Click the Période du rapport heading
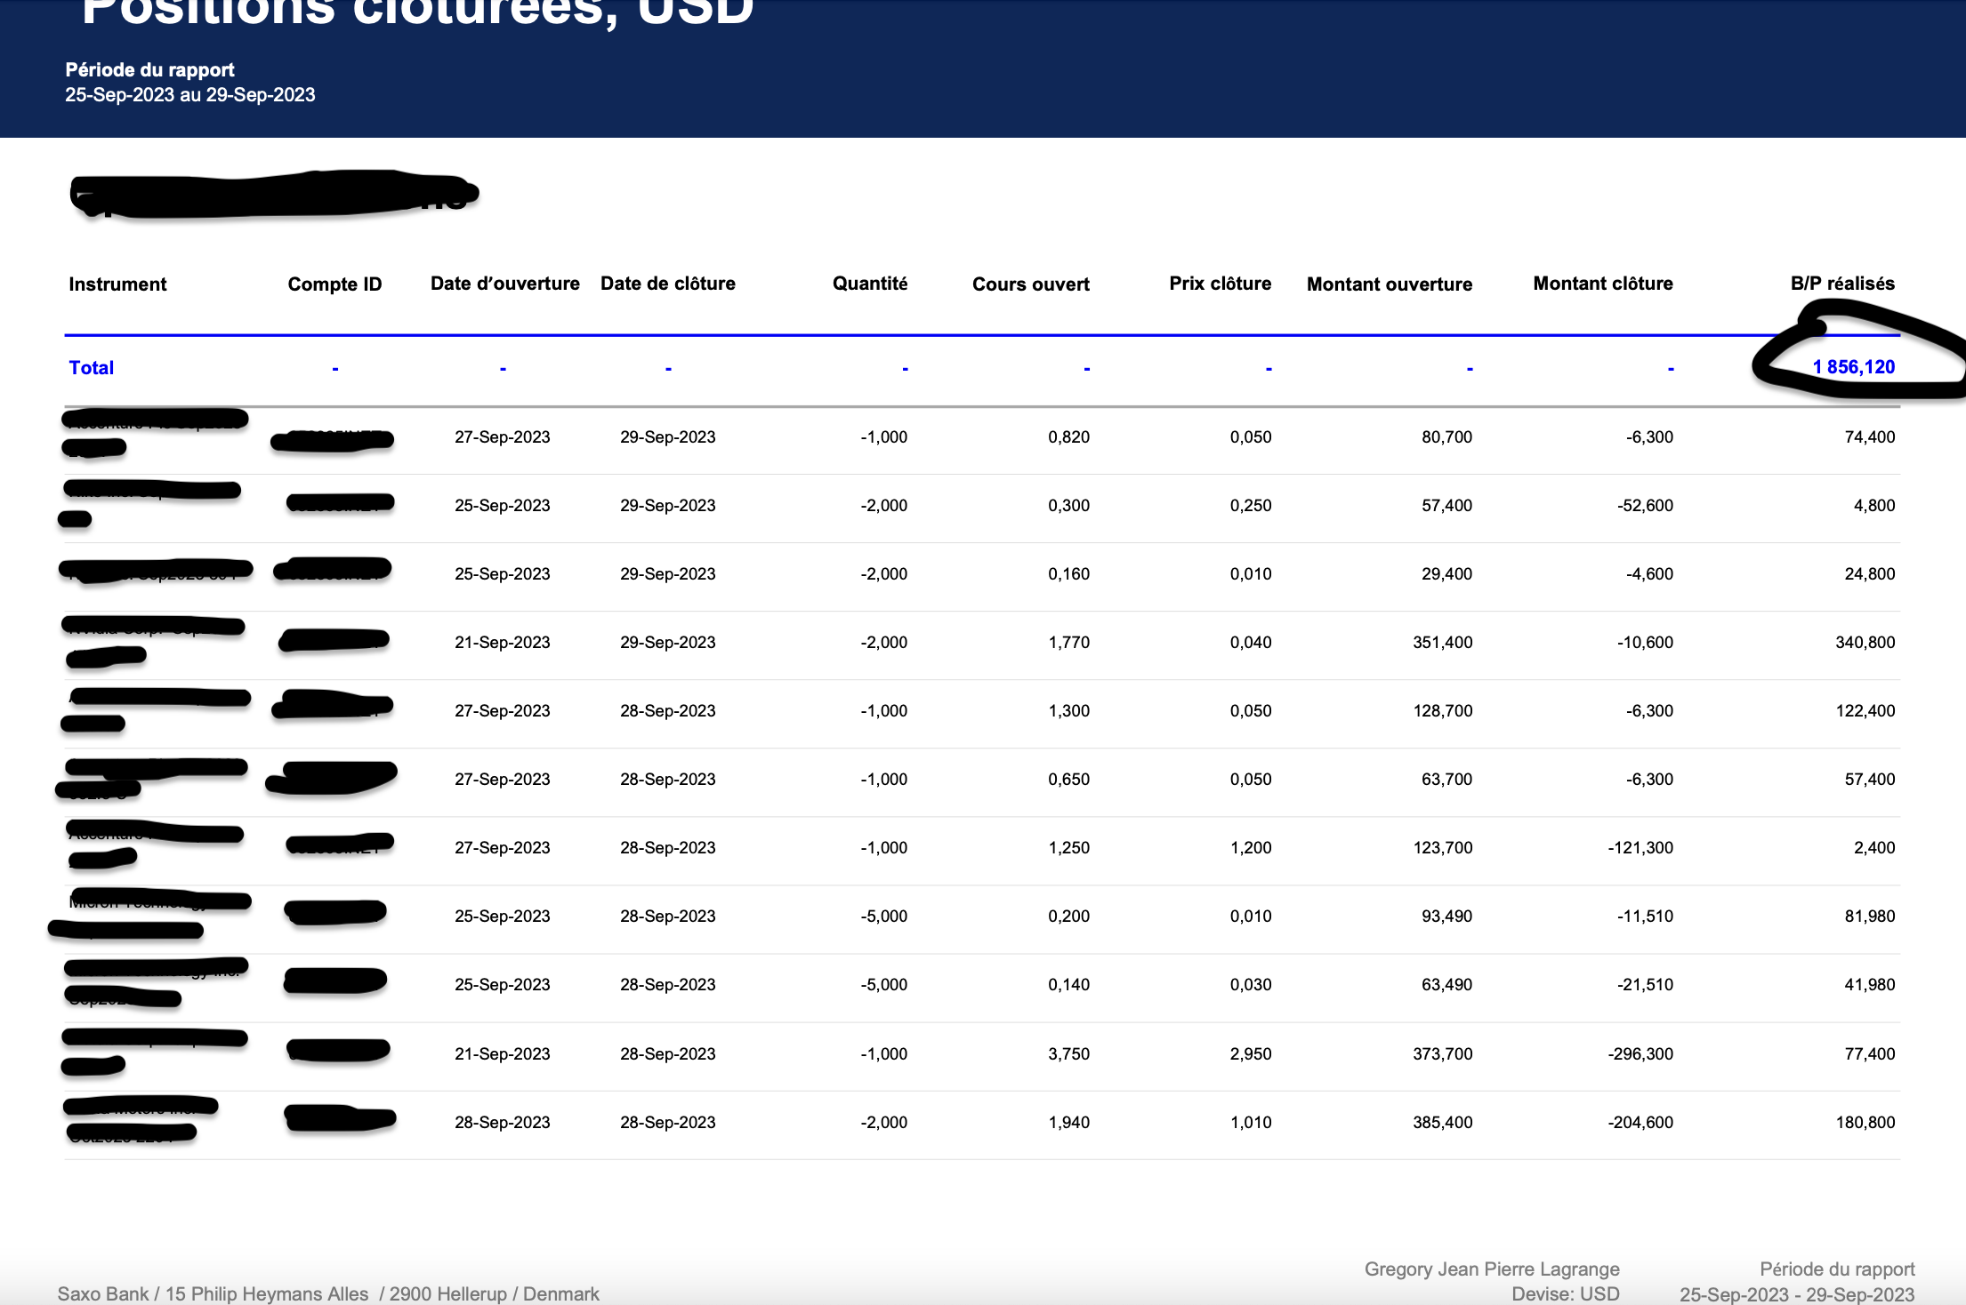Viewport: 1966px width, 1305px height. (149, 70)
